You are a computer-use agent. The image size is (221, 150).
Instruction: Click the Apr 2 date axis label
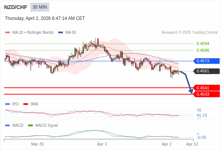(167, 144)
